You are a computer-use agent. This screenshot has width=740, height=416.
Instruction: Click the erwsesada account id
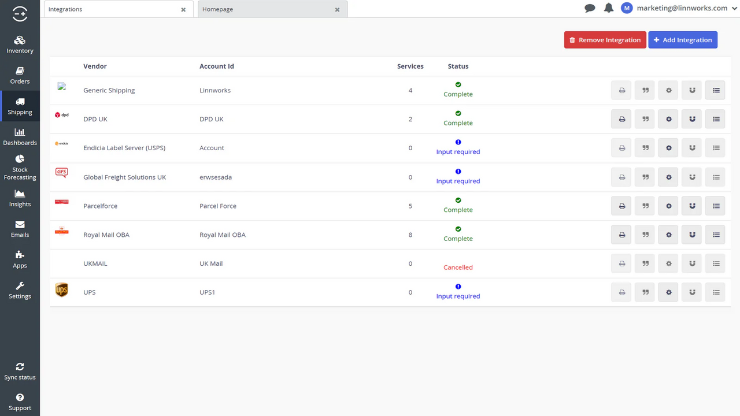(x=216, y=177)
